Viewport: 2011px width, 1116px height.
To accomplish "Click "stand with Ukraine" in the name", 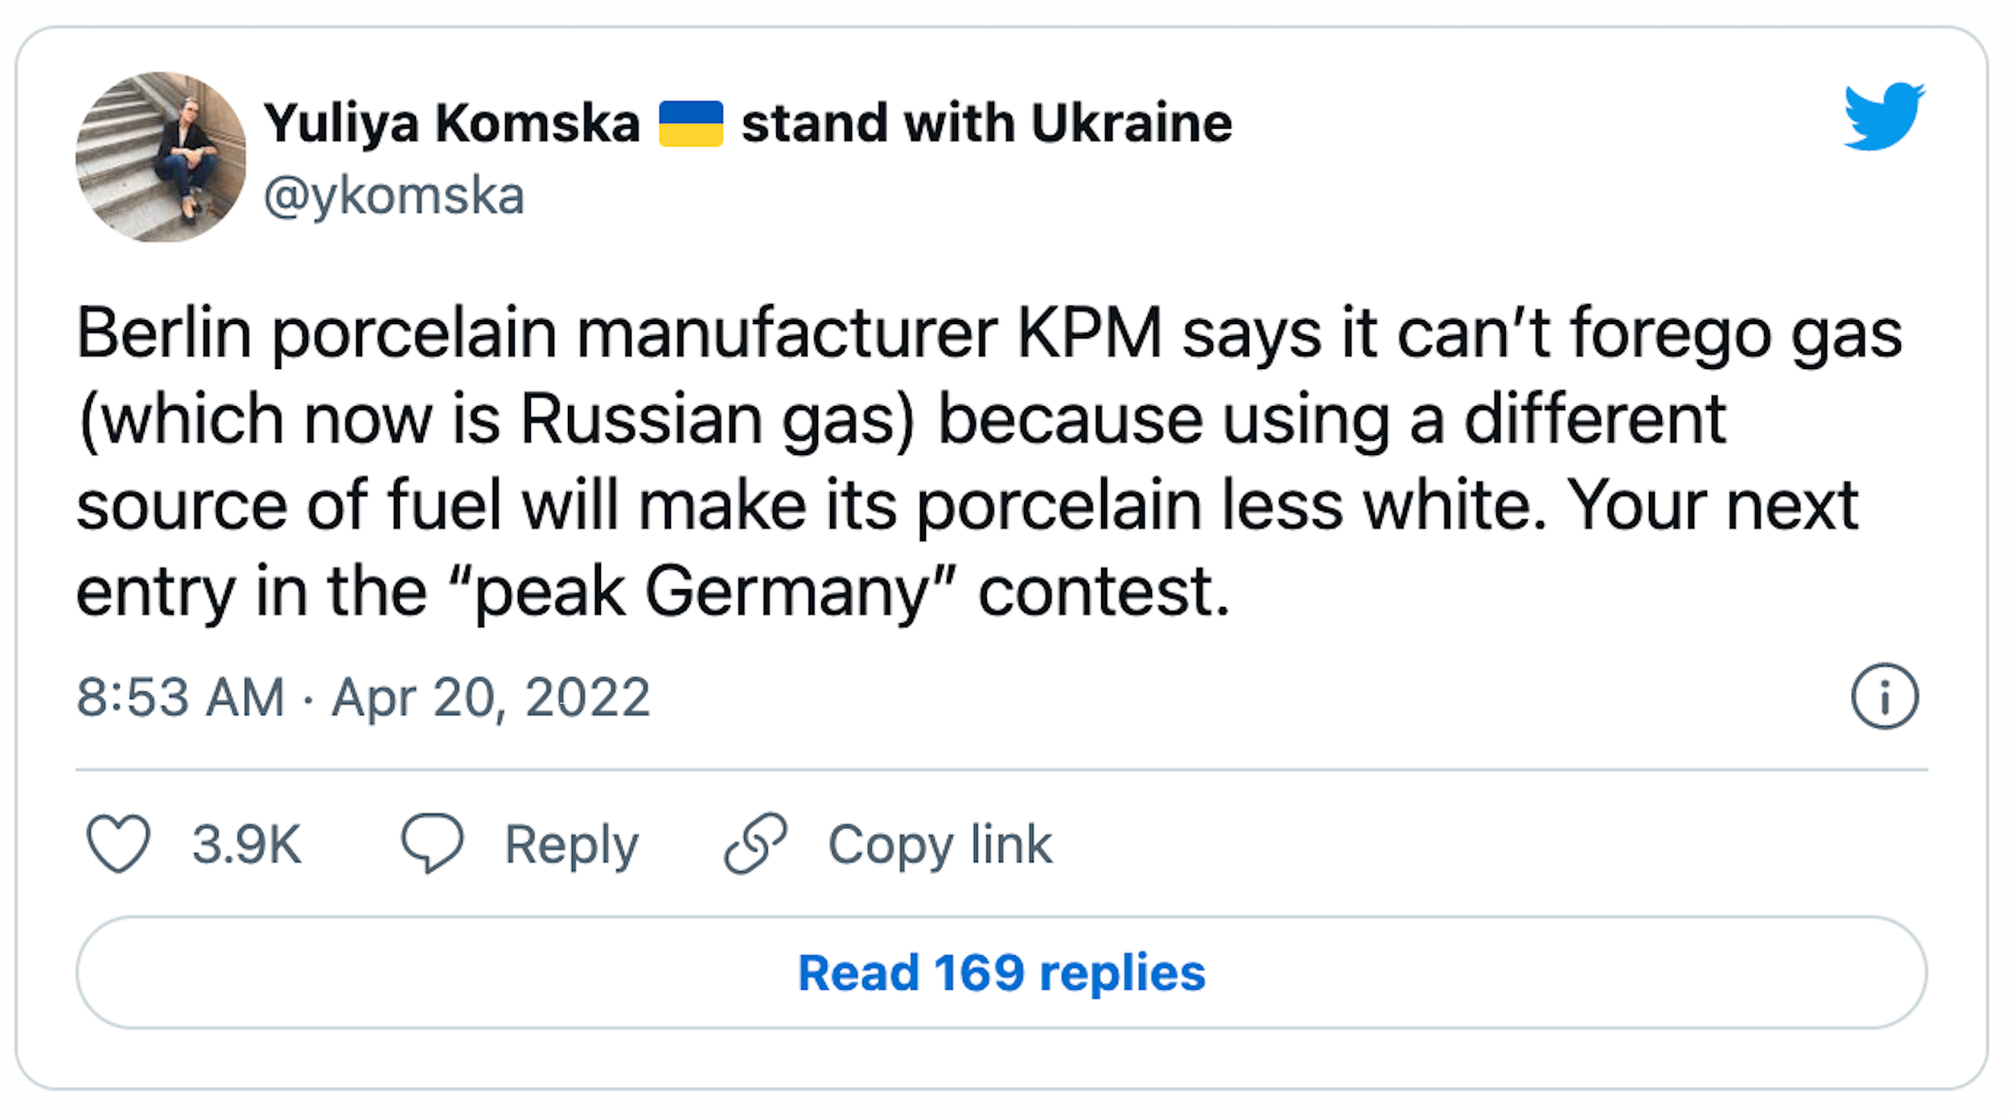I will coord(986,124).
